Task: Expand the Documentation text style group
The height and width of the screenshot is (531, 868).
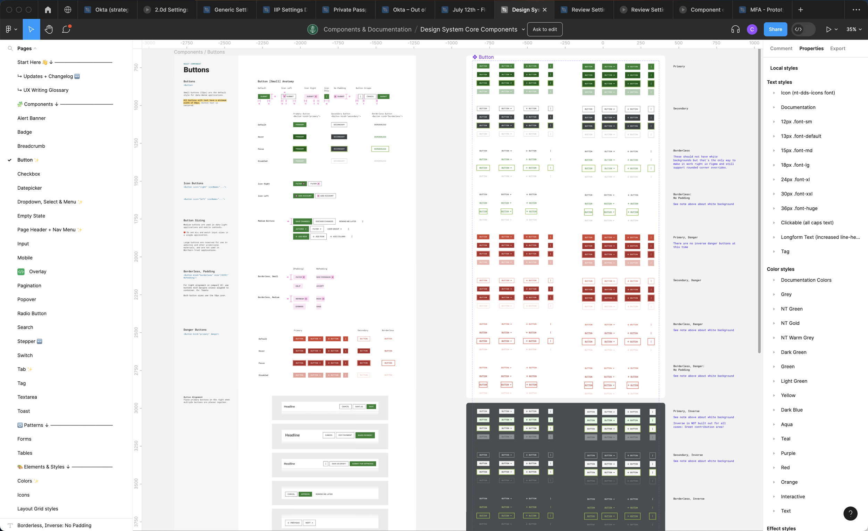Action: point(774,107)
